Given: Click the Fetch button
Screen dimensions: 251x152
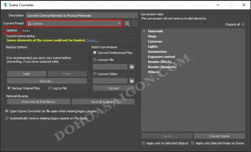Looking at the screenshot, I should tap(67, 74).
